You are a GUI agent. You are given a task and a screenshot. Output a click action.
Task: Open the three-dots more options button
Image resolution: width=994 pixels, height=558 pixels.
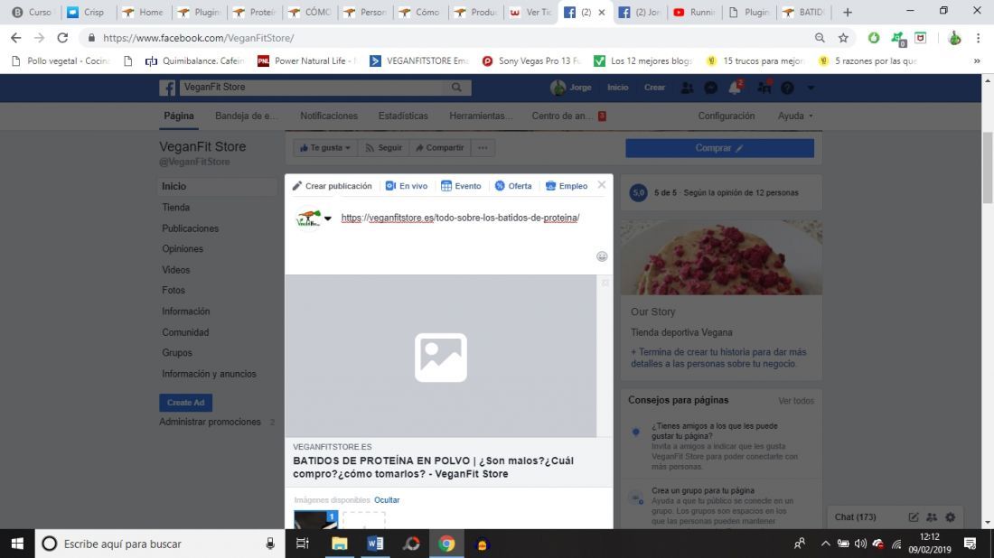(x=483, y=147)
